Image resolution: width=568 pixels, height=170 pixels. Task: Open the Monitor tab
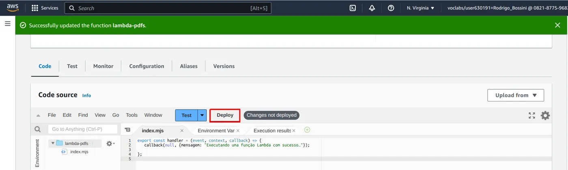[103, 66]
